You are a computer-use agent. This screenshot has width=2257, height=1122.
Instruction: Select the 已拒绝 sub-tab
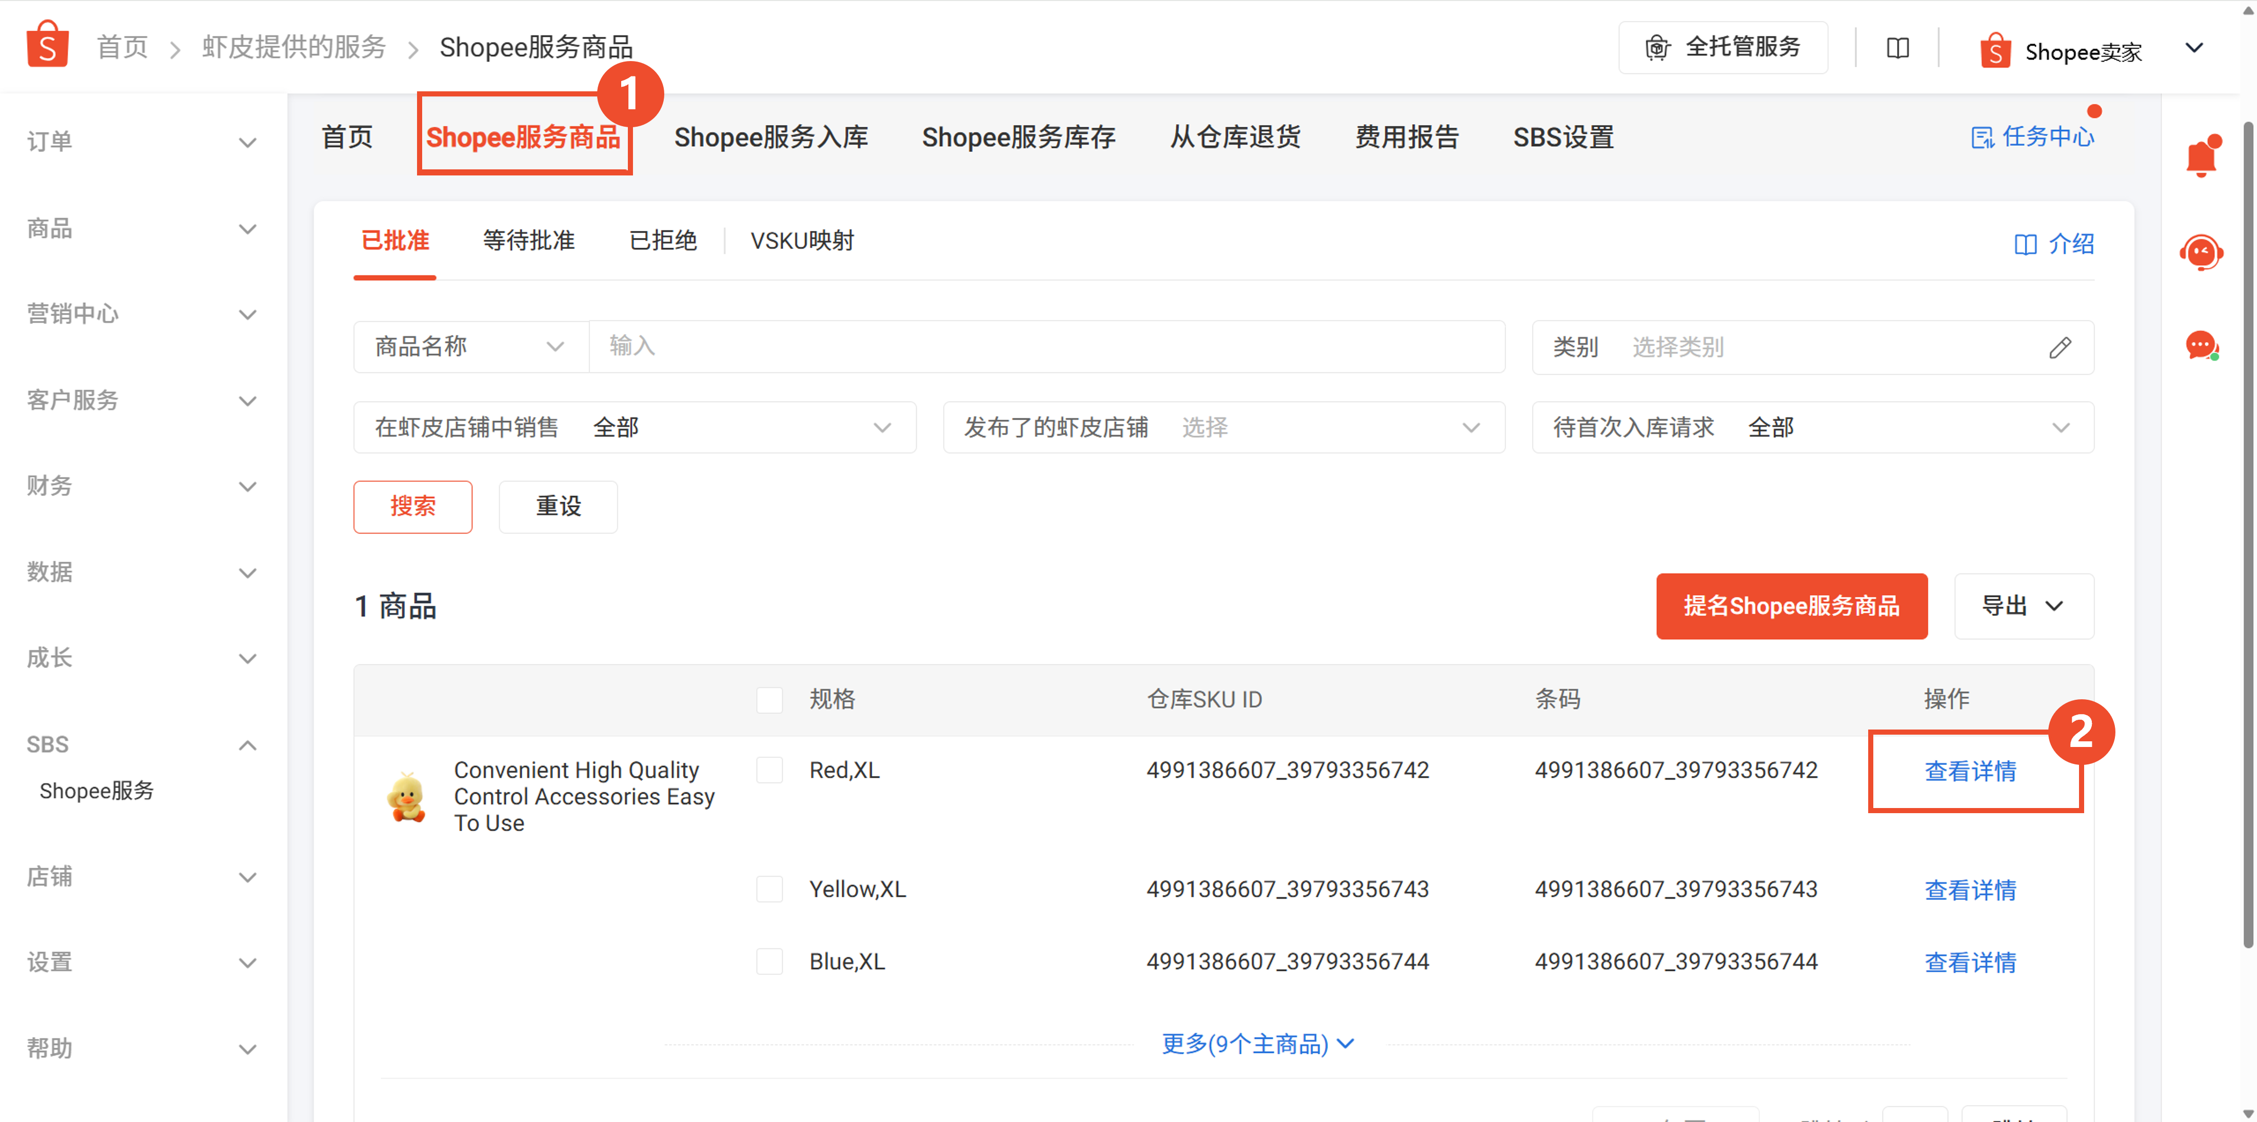click(x=662, y=240)
